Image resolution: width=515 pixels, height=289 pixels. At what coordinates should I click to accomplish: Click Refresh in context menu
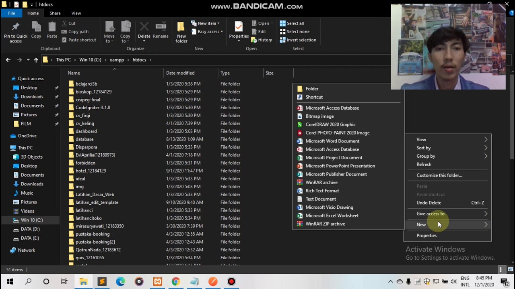coord(424,165)
